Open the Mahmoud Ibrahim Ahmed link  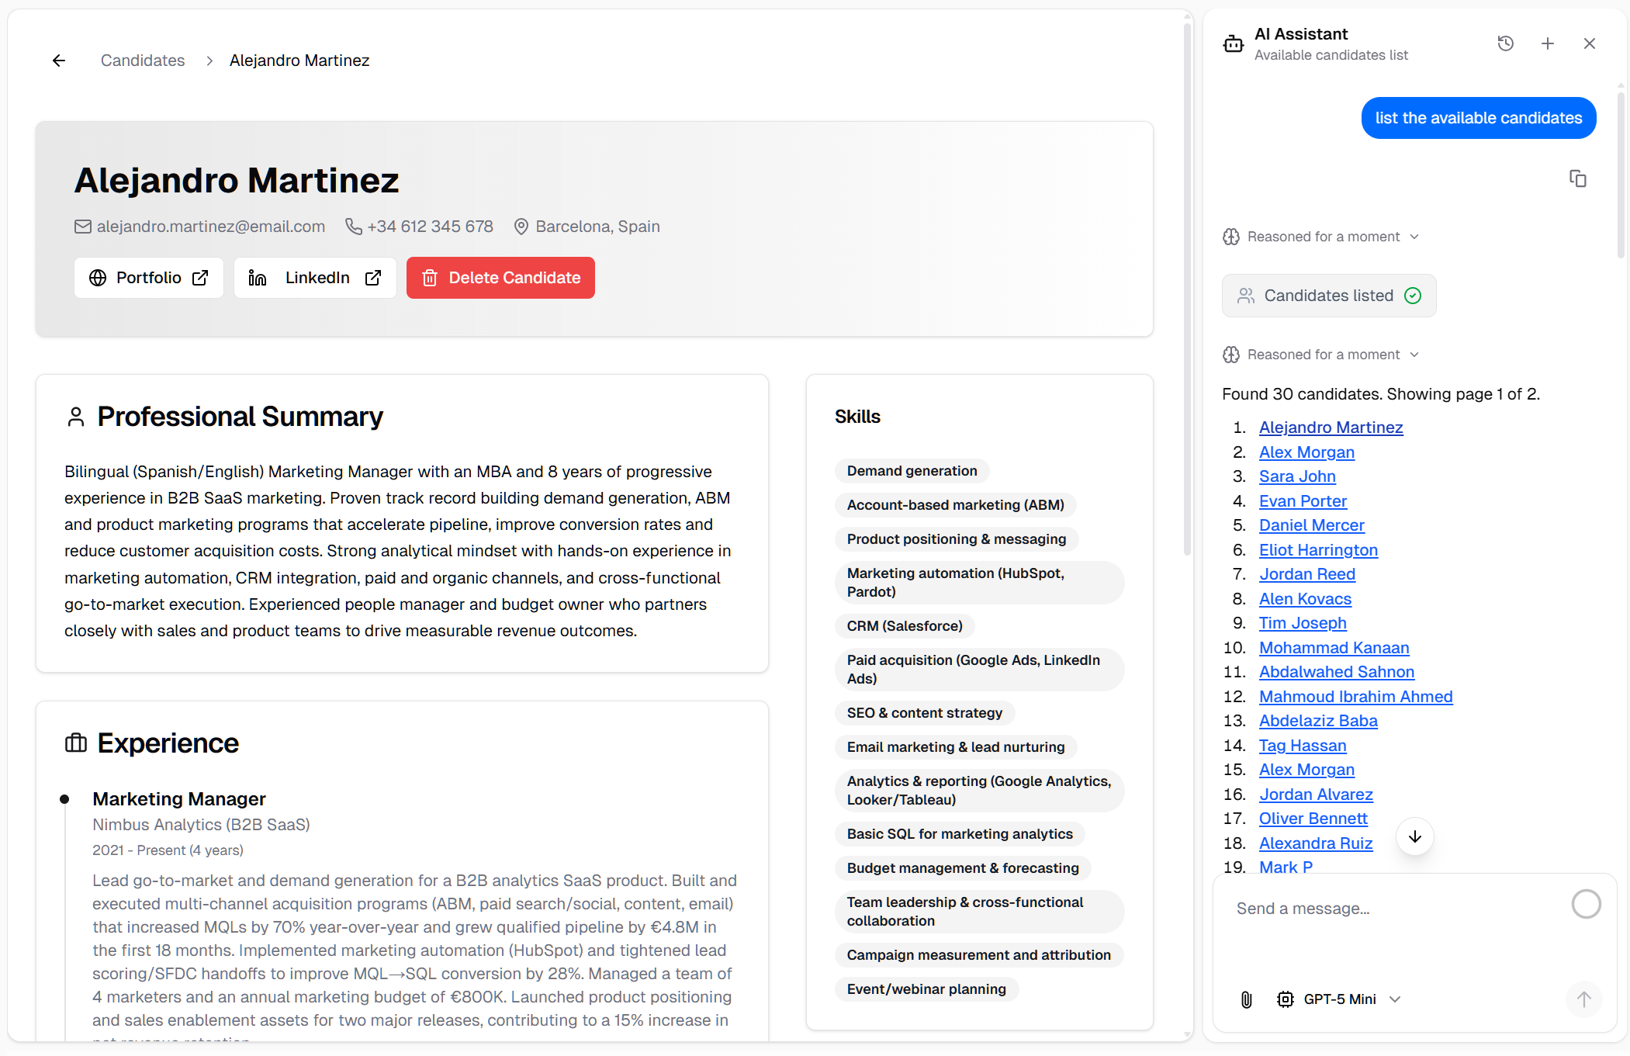pyautogui.click(x=1355, y=697)
